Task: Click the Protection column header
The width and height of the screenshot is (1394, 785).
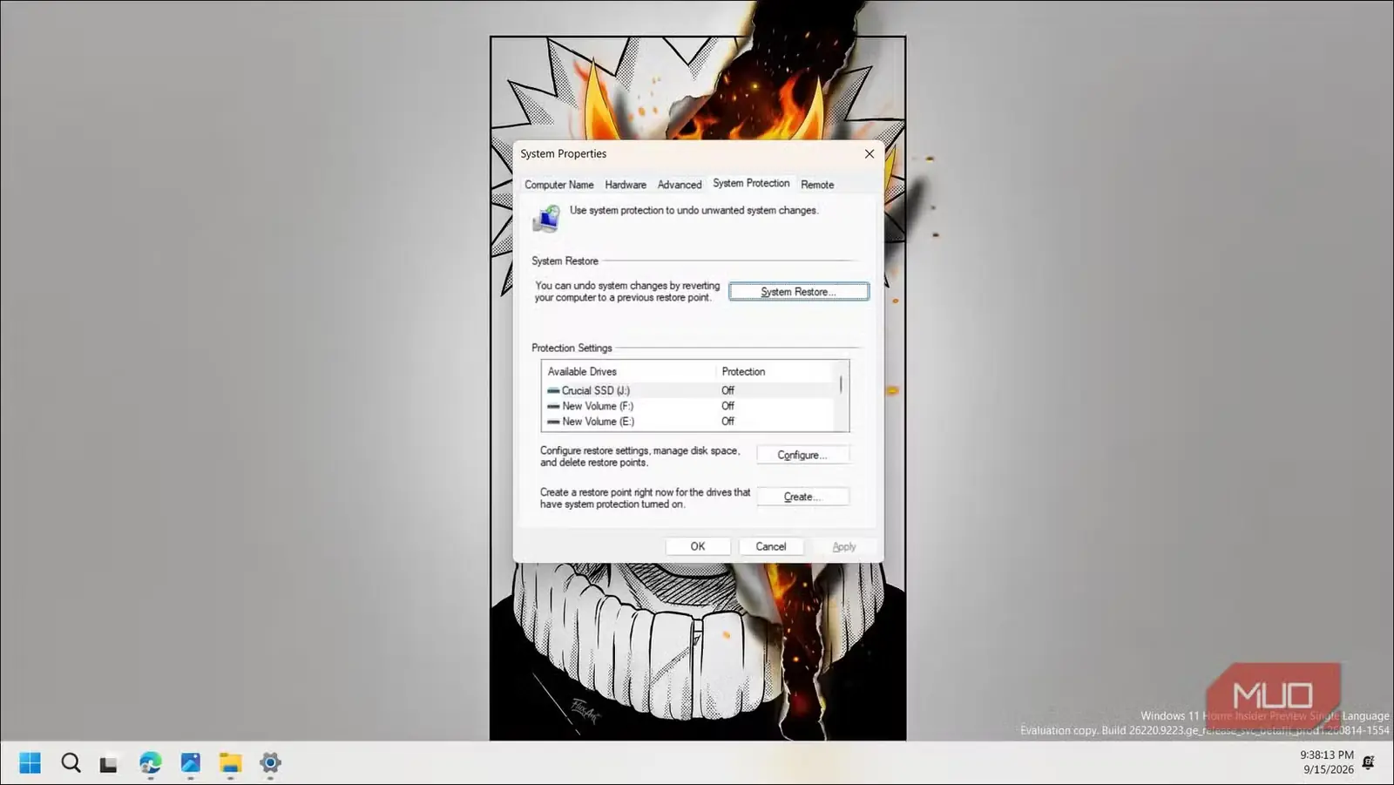Action: pyautogui.click(x=775, y=371)
